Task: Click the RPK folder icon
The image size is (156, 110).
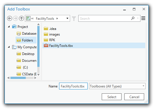Action: 46,40
